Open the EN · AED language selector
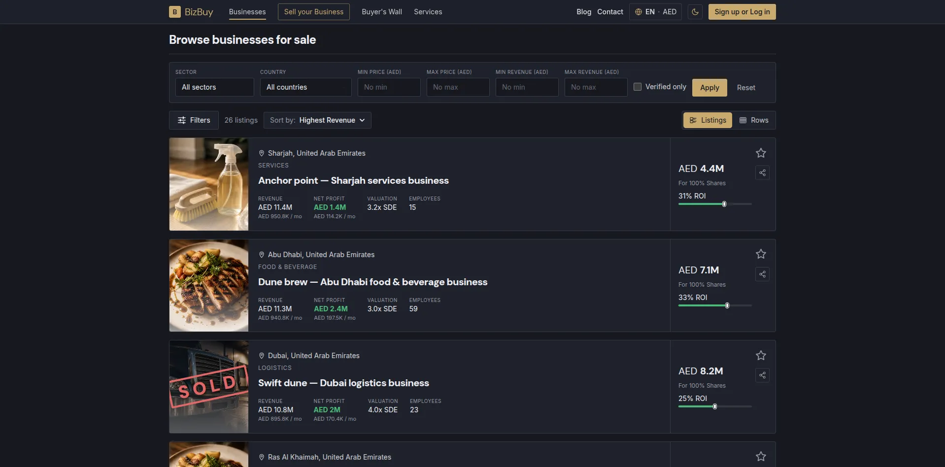945x467 pixels. 655,12
